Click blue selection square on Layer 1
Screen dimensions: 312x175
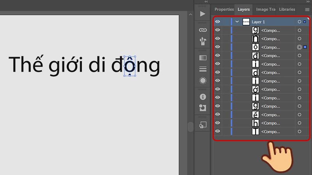(305, 22)
